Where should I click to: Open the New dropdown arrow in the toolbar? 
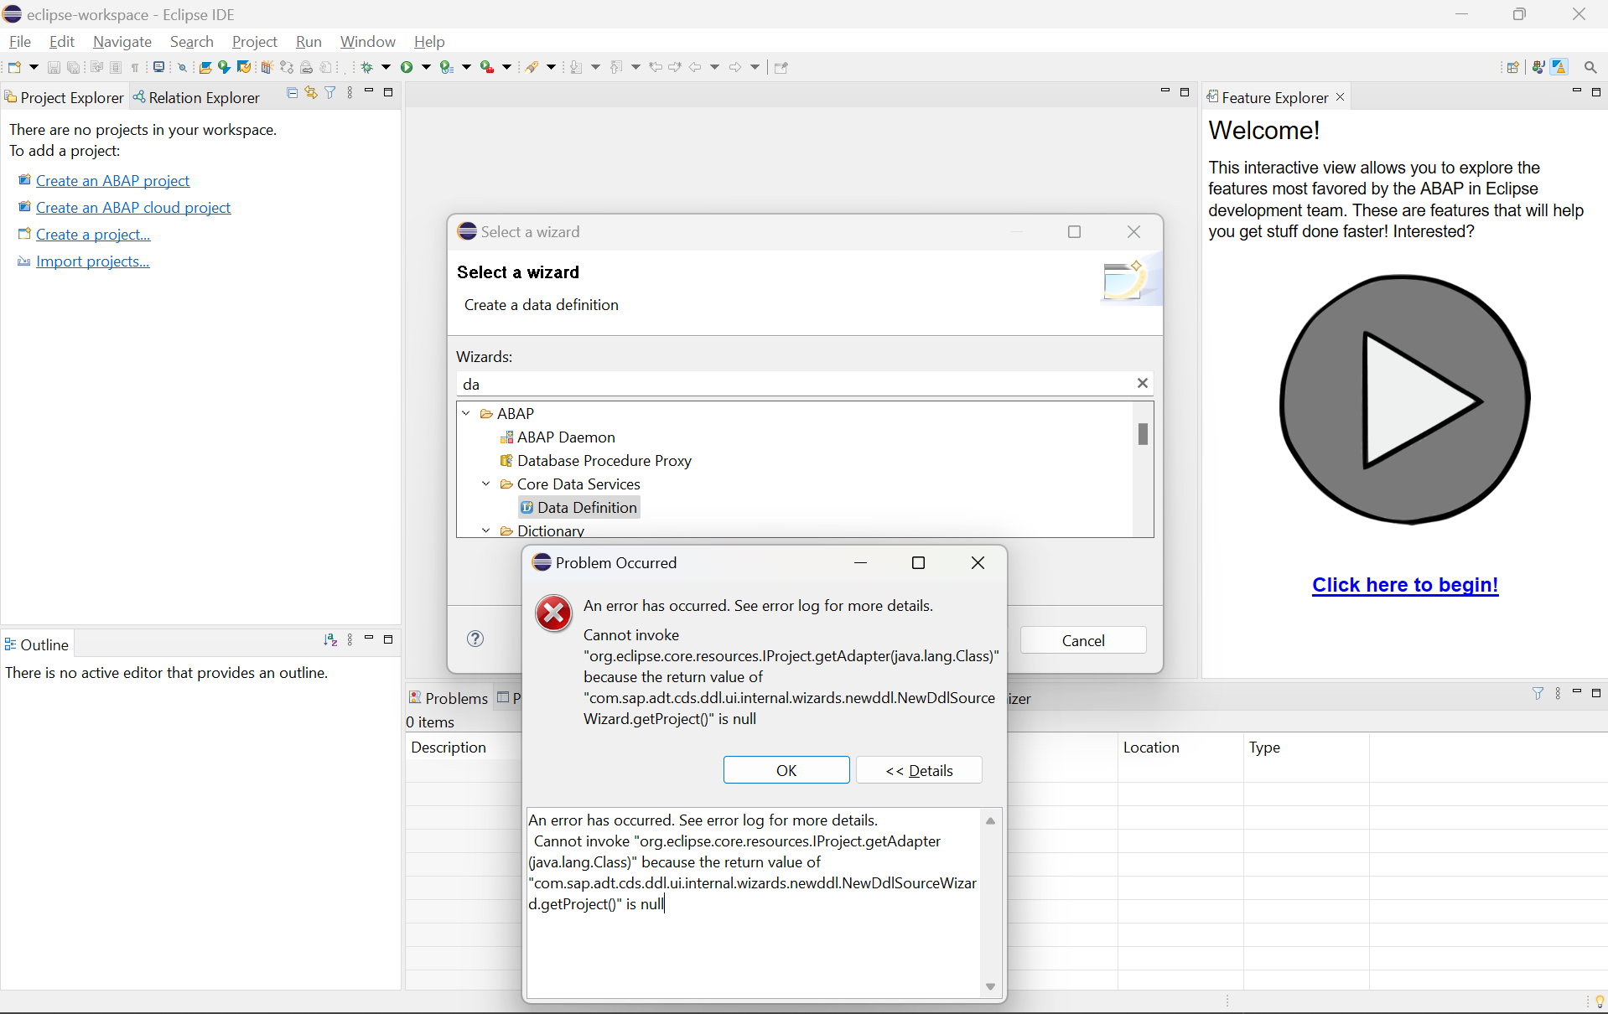tap(34, 67)
